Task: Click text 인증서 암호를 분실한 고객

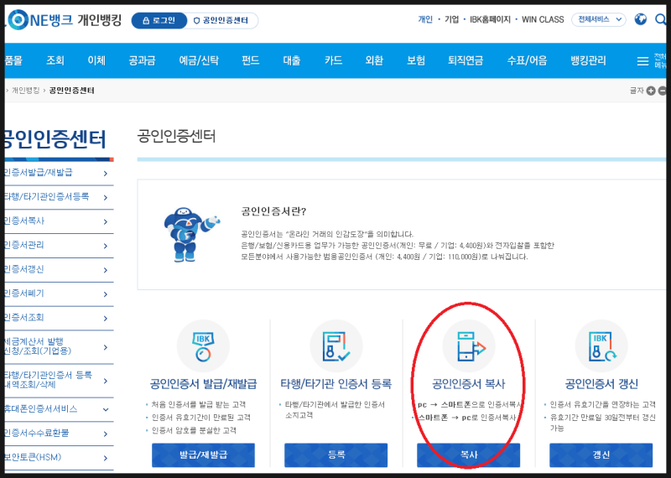Action: (x=194, y=430)
